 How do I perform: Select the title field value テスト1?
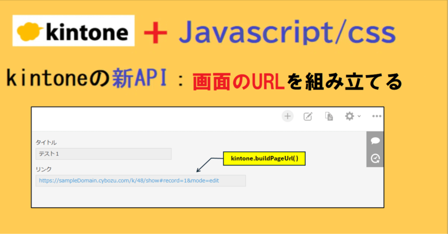click(x=104, y=154)
